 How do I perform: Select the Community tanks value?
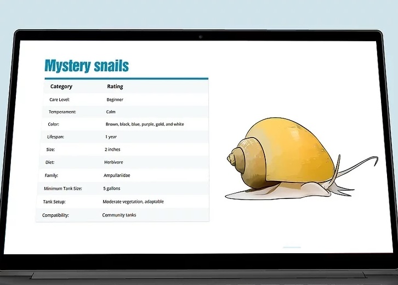(119, 215)
